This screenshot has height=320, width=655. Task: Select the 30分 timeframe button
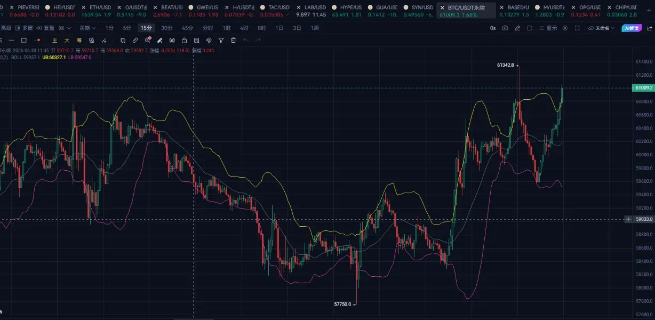pyautogui.click(x=167, y=28)
